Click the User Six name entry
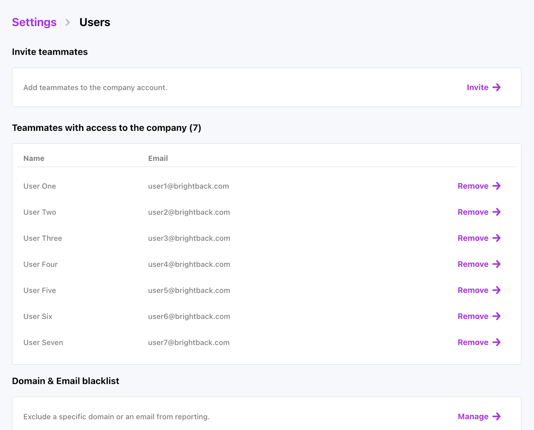Viewport: 534px width, 430px height. click(38, 316)
